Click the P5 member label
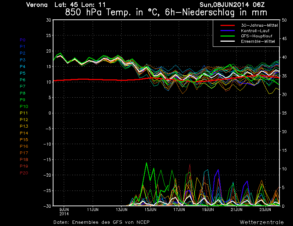This screenshot has width=293, height=226. click(23, 73)
